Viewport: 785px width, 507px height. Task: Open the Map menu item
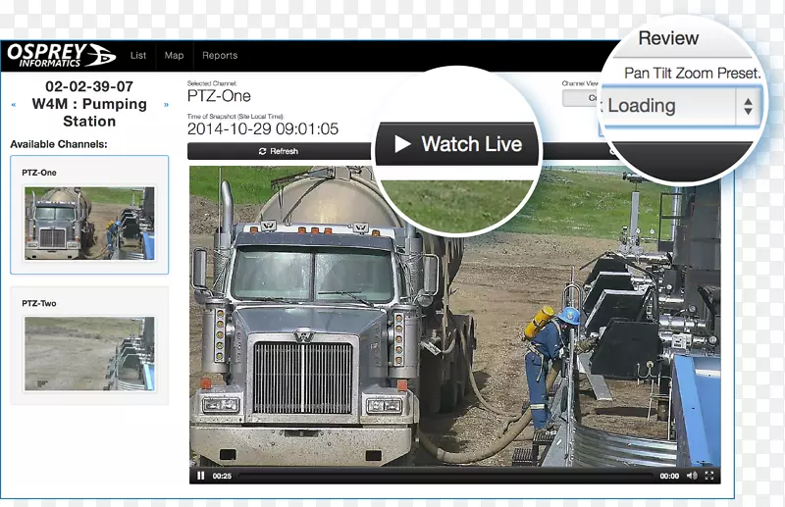(174, 56)
